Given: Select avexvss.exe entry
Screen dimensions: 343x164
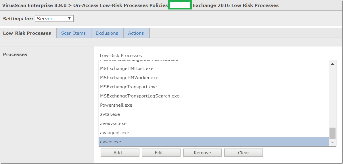Looking at the screenshot, I should (214, 124).
